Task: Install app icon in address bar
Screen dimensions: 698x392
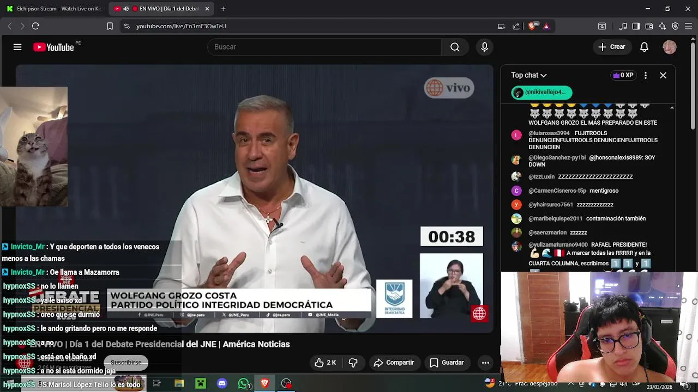Action: 501,26
